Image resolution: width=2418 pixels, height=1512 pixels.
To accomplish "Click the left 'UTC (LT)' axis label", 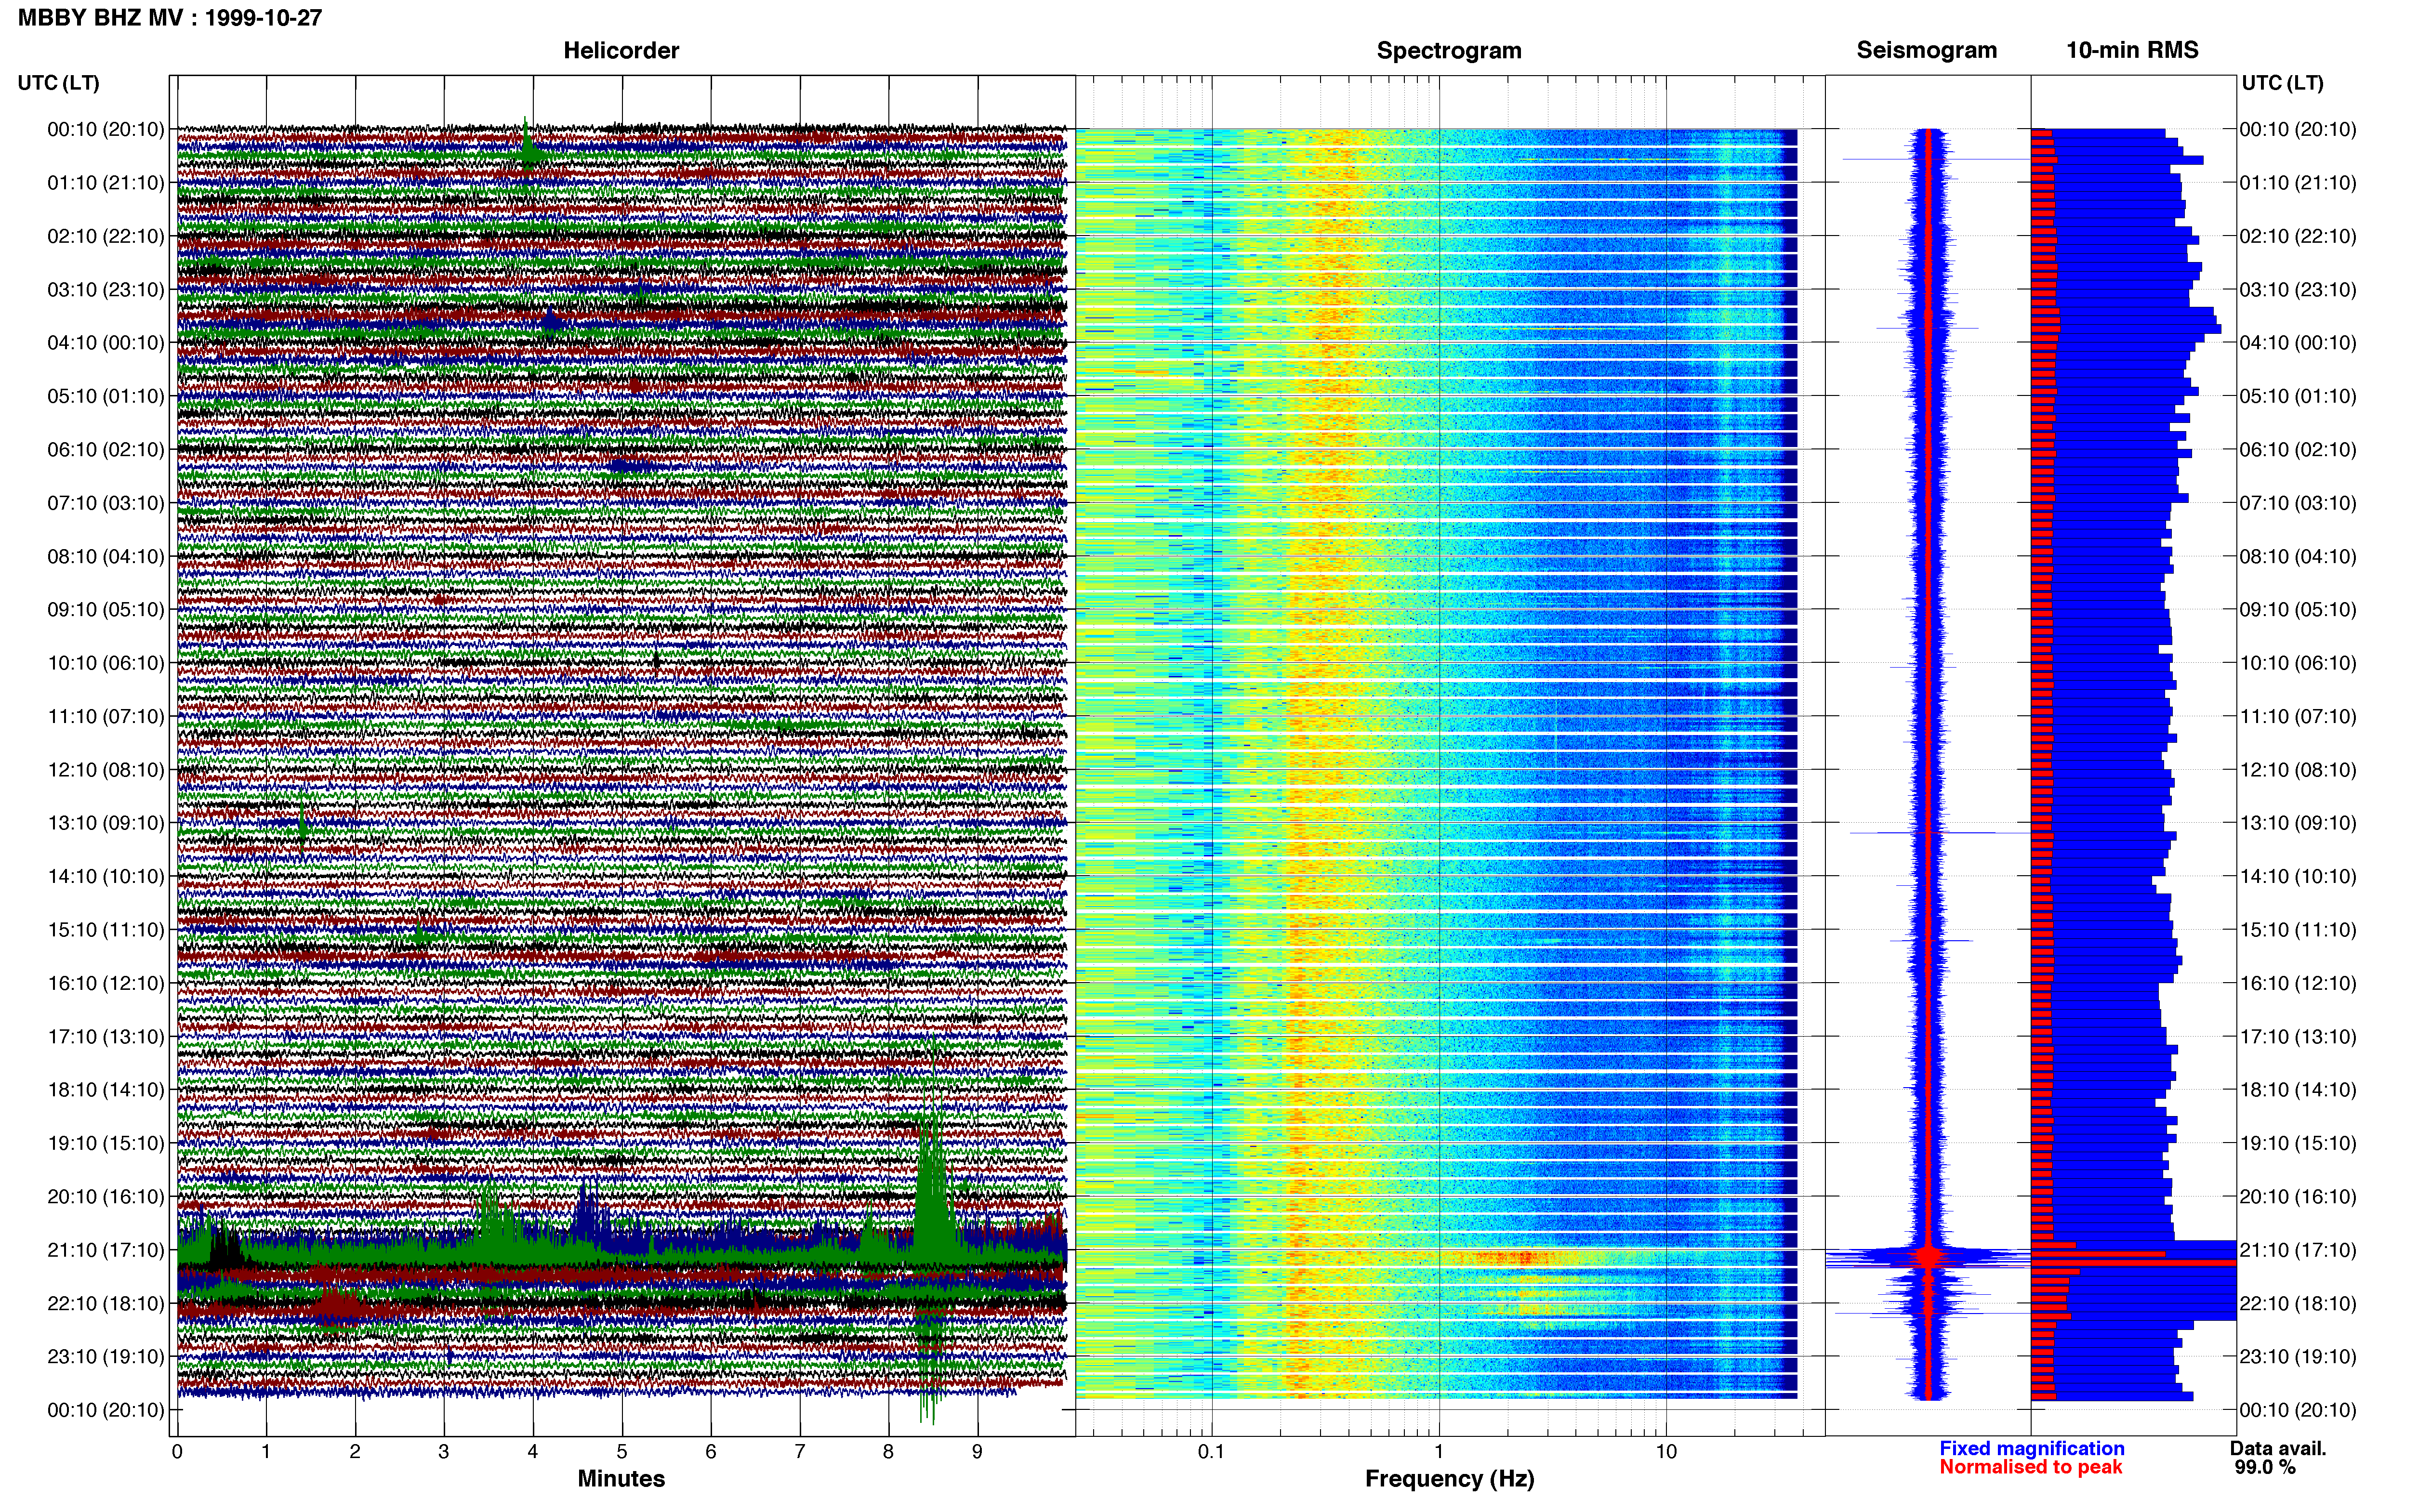I will click(x=58, y=83).
